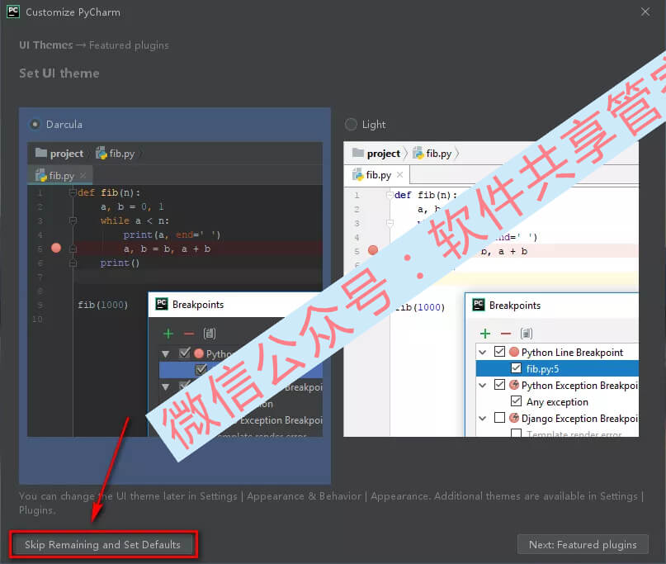Click 'Set UI theme' heading
This screenshot has height=564, width=666.
pyautogui.click(x=59, y=73)
